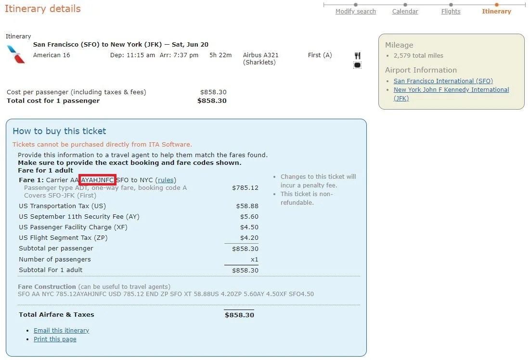Image resolution: width=530 pixels, height=360 pixels.
Task: Click the meal service fork-and-knife icon
Action: [357, 54]
